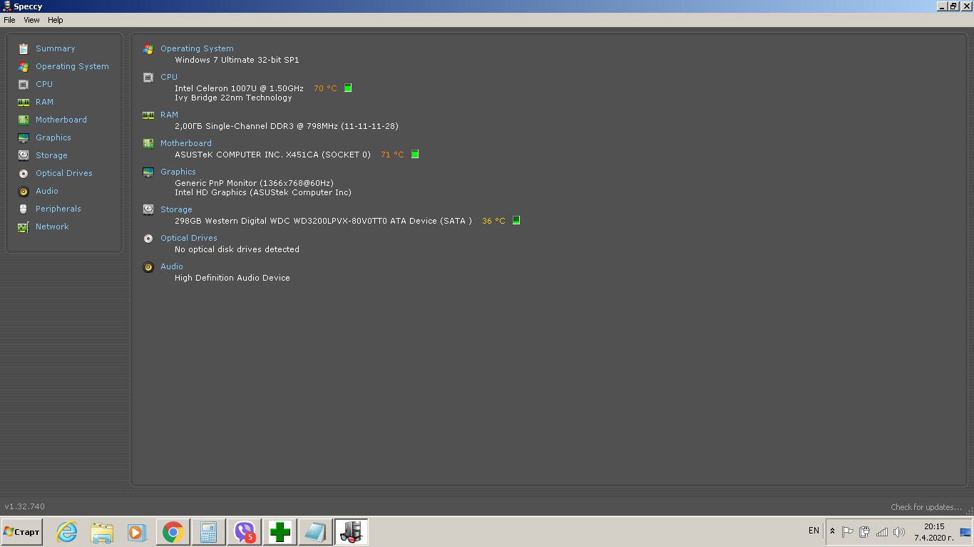Select the CPU chip icon in the sidebar
This screenshot has height=547, width=974.
24,84
